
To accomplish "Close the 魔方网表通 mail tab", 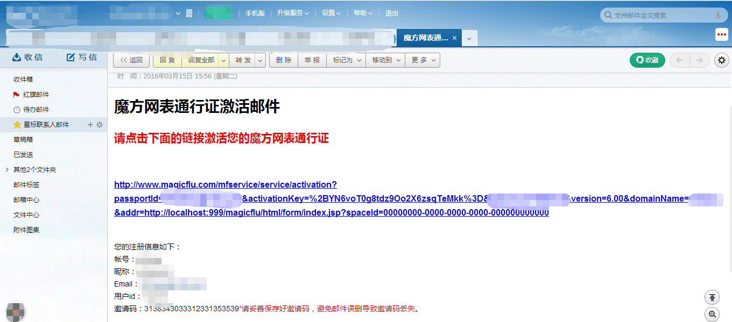I will point(455,38).
